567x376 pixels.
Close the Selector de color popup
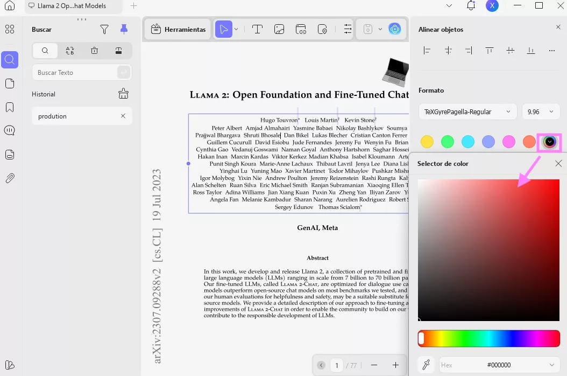point(558,163)
